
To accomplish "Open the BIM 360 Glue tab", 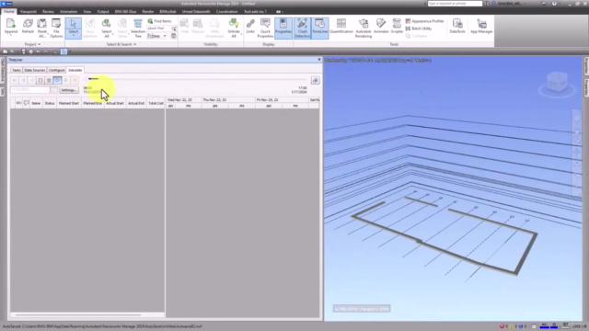I will 125,12.
